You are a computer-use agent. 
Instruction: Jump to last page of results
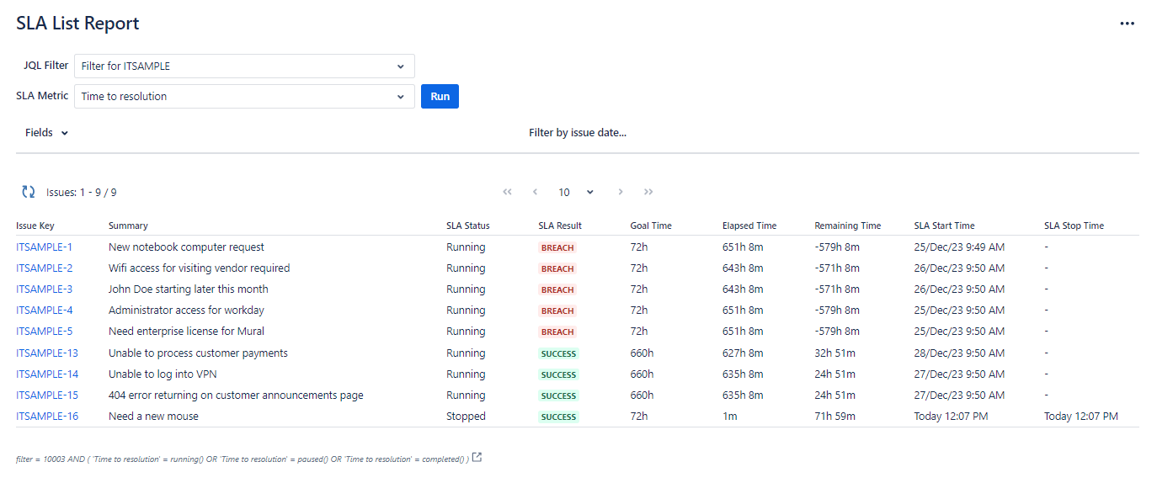tap(648, 192)
